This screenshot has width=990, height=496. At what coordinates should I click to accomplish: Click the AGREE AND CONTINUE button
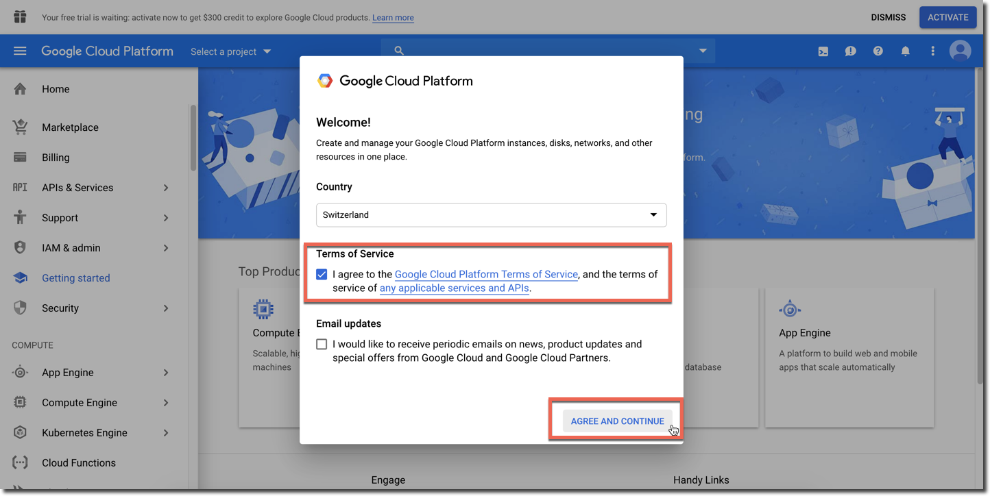pos(617,421)
